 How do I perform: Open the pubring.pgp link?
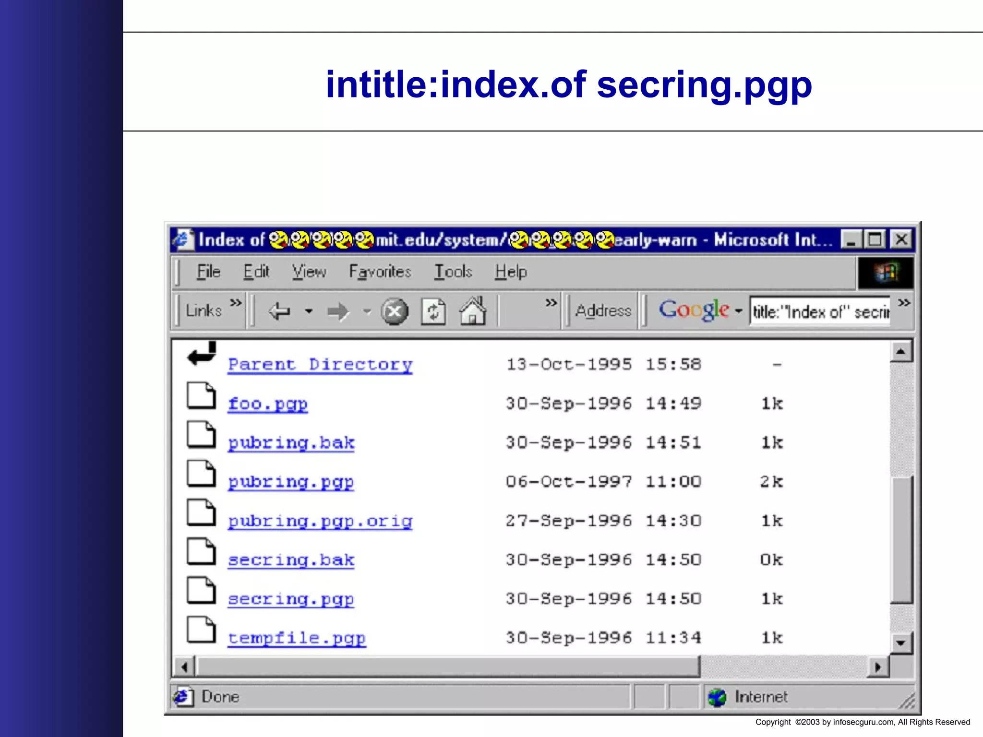[x=291, y=482]
